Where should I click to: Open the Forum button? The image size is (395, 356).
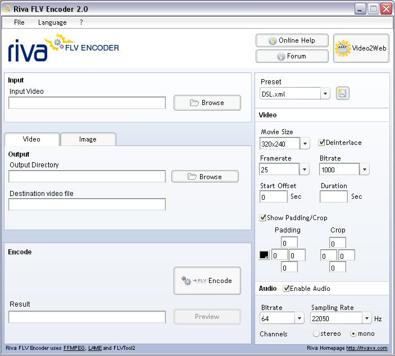coord(292,56)
